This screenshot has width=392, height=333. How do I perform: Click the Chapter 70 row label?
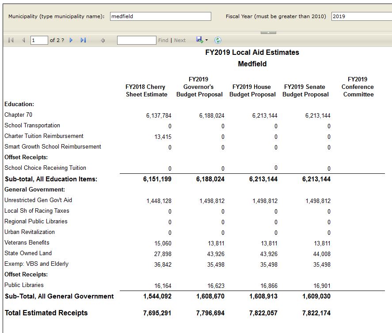point(18,115)
